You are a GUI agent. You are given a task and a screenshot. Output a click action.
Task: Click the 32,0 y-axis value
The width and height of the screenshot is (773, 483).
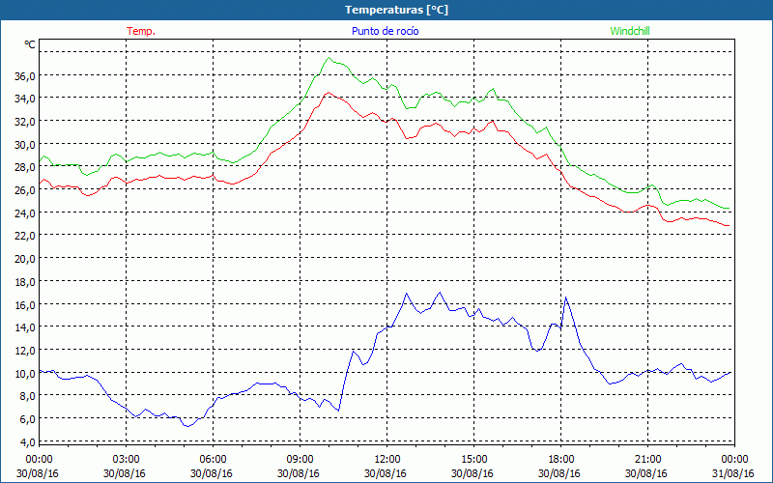25,122
